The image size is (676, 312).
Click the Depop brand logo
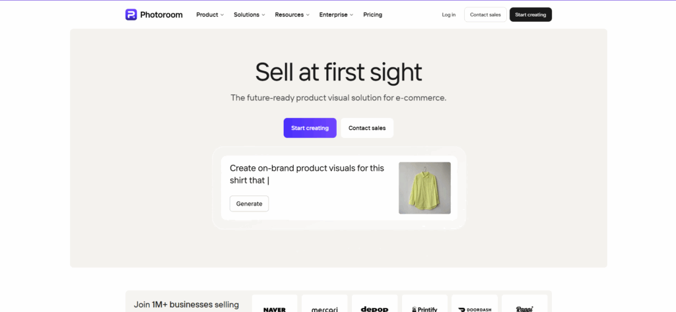[x=374, y=309]
